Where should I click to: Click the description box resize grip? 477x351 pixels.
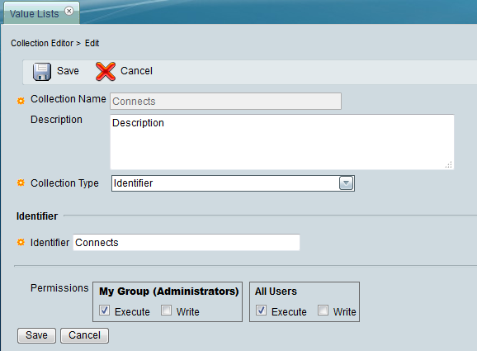coord(449,164)
